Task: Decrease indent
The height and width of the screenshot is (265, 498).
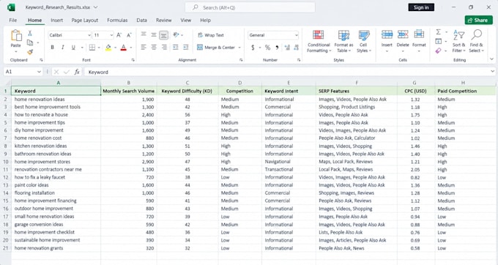Action: click(x=175, y=48)
